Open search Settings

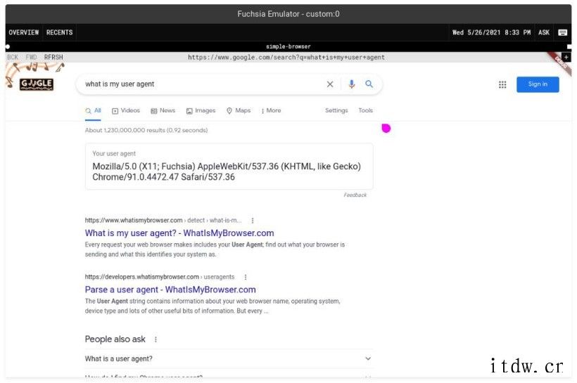[336, 110]
